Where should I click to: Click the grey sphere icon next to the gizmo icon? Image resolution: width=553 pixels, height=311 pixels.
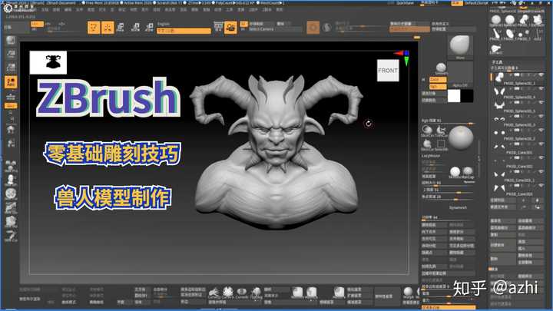(327, 27)
